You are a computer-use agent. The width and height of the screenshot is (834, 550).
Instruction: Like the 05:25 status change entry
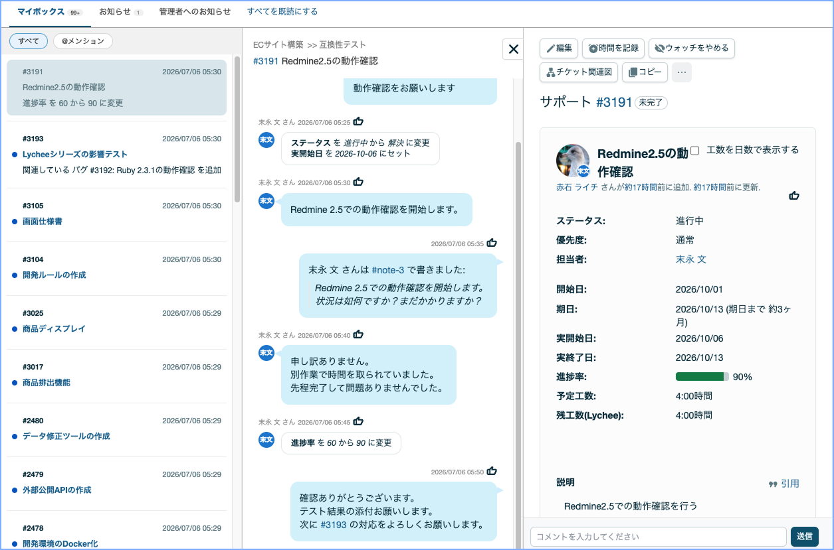tap(358, 121)
